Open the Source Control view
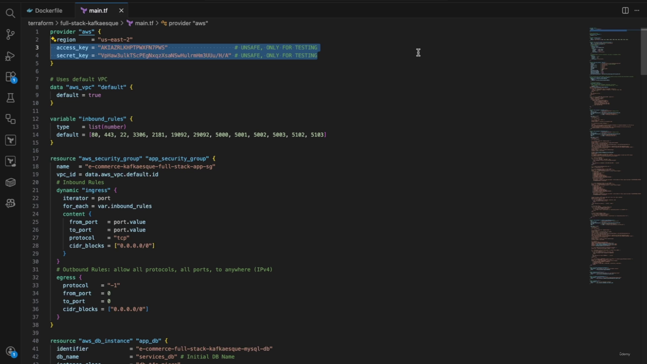 [10, 34]
